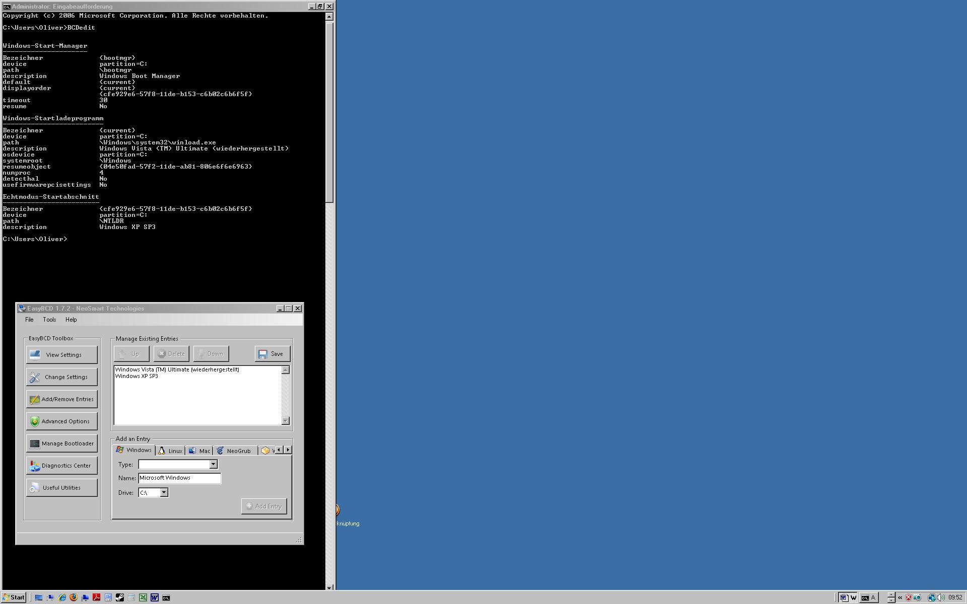The image size is (967, 604).
Task: Expand the Drive combo box
Action: 164,493
